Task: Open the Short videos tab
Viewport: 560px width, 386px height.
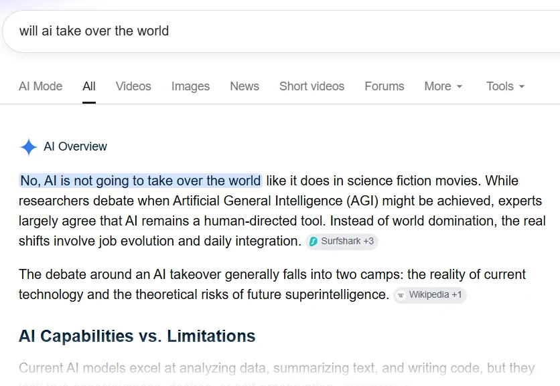Action: click(311, 86)
